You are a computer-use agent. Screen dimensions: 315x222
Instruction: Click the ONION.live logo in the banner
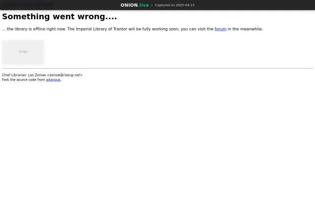134,5
